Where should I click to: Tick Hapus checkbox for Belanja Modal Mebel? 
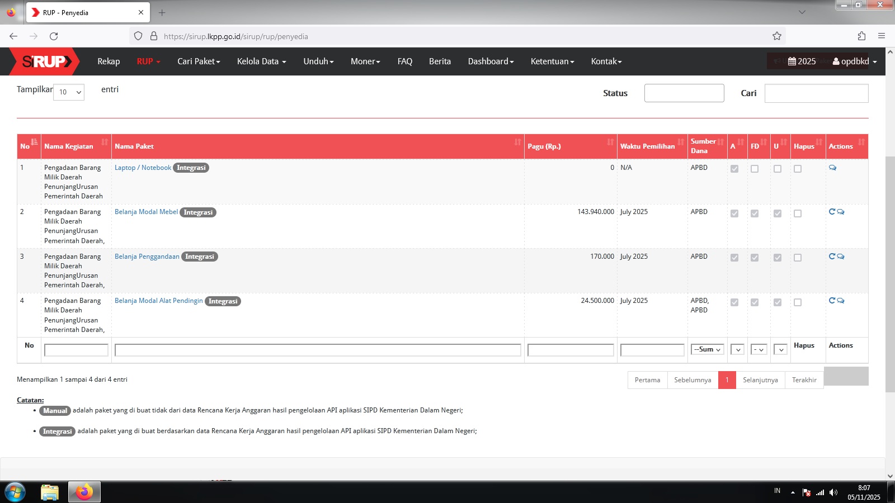point(798,213)
